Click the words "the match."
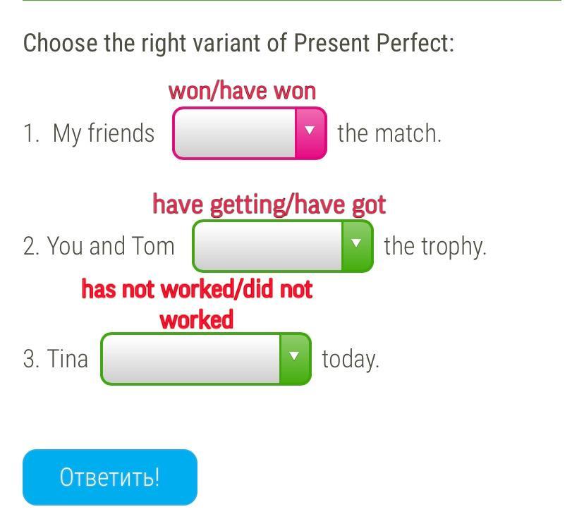Viewport: 584px width, 526px height. click(x=389, y=133)
